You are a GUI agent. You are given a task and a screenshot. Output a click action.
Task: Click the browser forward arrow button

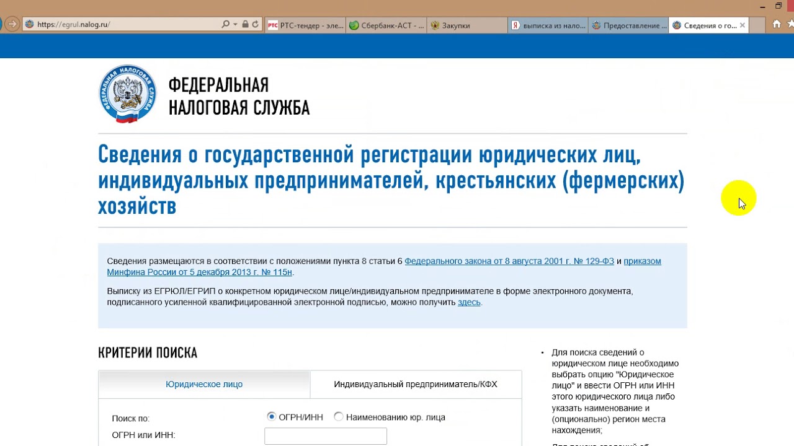12,25
